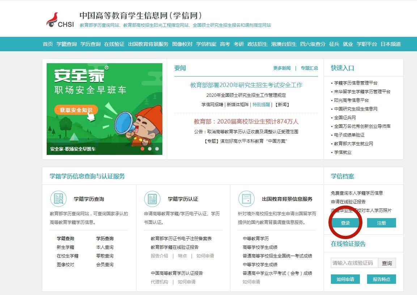Open 中等教育学历 link
Image resolution: width=417 pixels, height=295 pixels.
click(x=256, y=238)
